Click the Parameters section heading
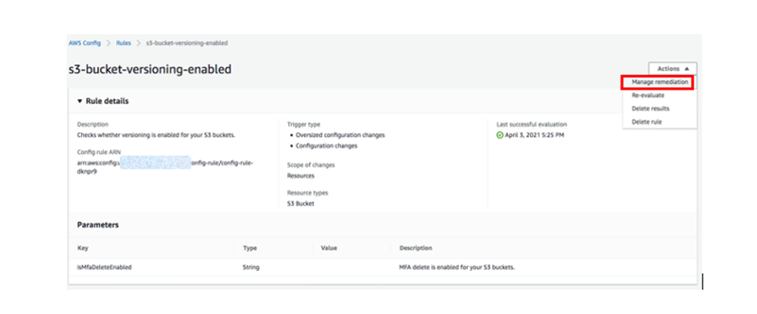 (98, 225)
